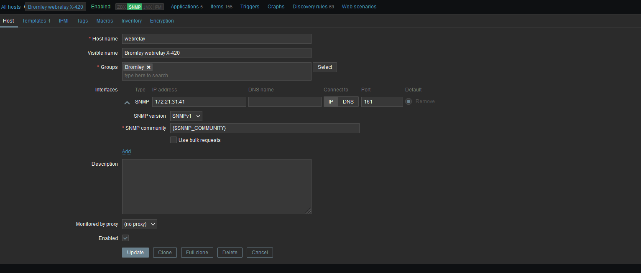Screen dimensions: 641x273
Task: Remove the Bromley group tag
Action: (x=148, y=67)
